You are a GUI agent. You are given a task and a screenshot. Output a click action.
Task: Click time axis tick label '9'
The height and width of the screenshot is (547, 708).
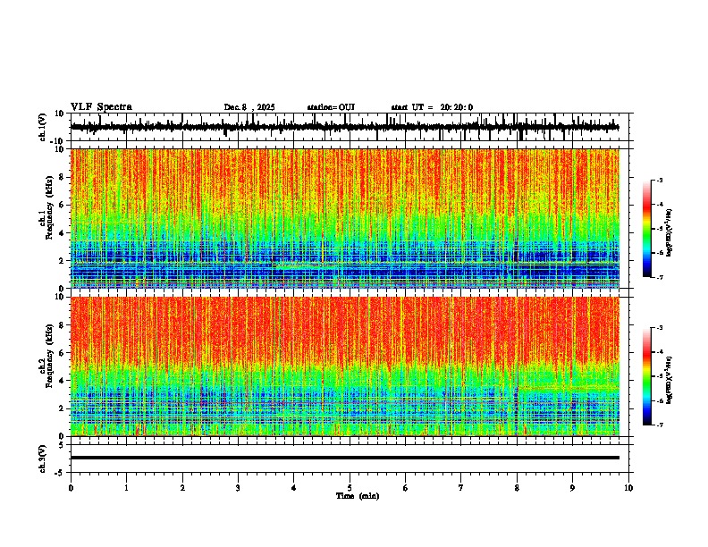pos(572,488)
